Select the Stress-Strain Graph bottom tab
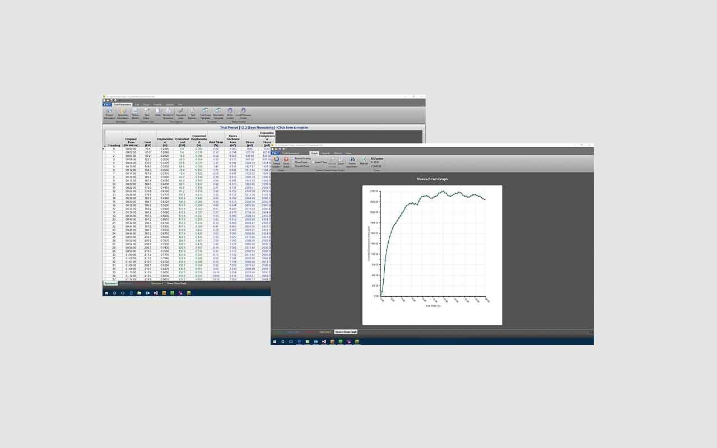This screenshot has height=448, width=717. tap(346, 332)
